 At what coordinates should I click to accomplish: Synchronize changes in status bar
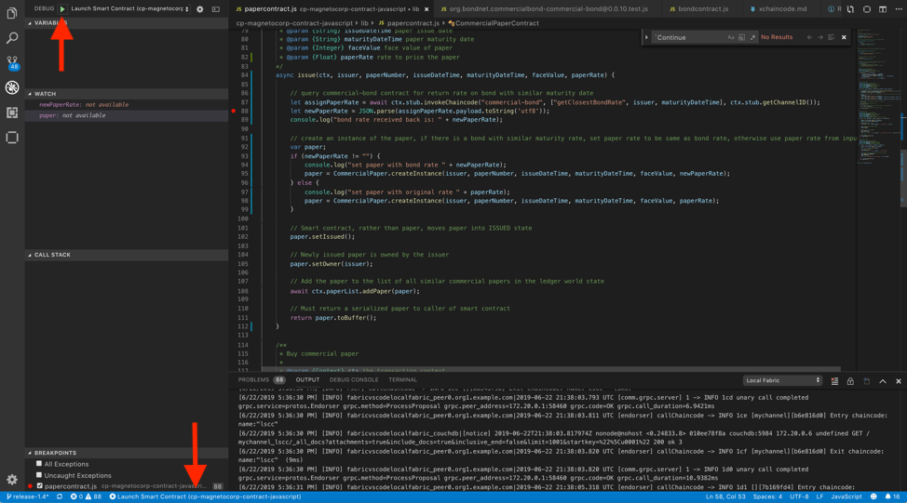tap(59, 496)
